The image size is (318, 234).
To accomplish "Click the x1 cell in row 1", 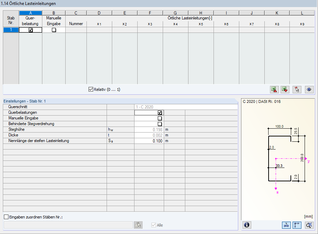I will pyautogui.click(x=100, y=30).
